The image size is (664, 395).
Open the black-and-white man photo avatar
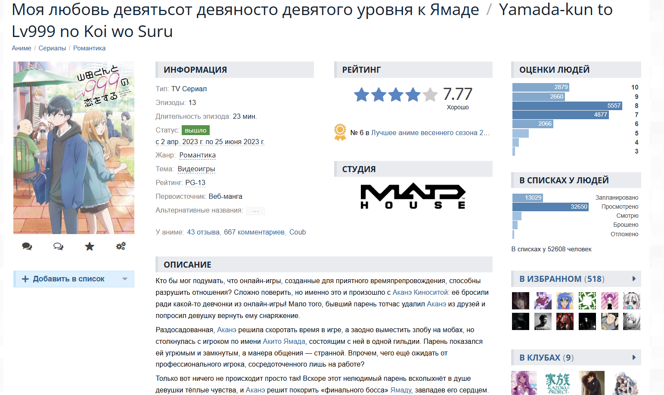click(543, 321)
